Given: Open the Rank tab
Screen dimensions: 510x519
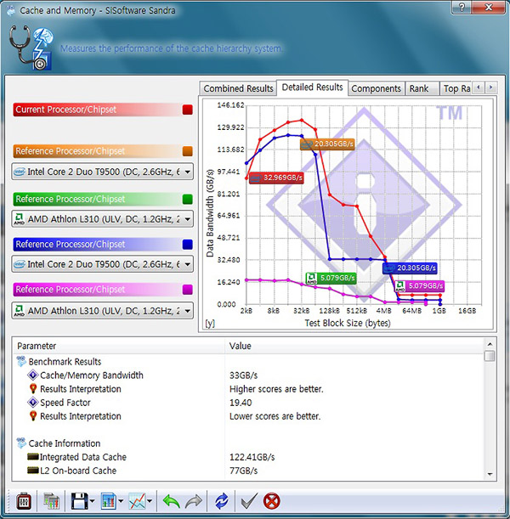Looking at the screenshot, I should pos(422,88).
